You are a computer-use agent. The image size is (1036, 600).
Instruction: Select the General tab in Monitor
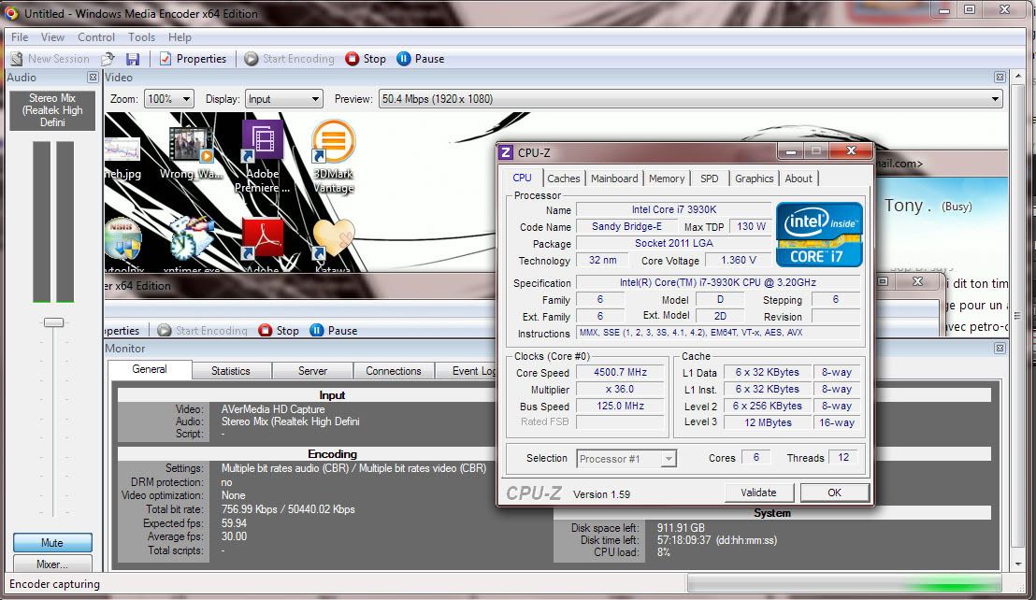[150, 370]
